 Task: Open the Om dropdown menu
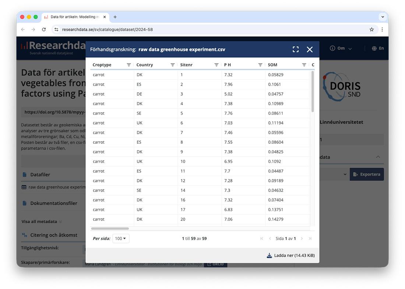(x=340, y=48)
